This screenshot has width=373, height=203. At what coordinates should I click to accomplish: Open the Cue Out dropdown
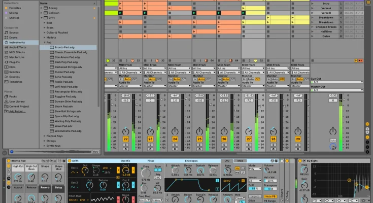336,83
